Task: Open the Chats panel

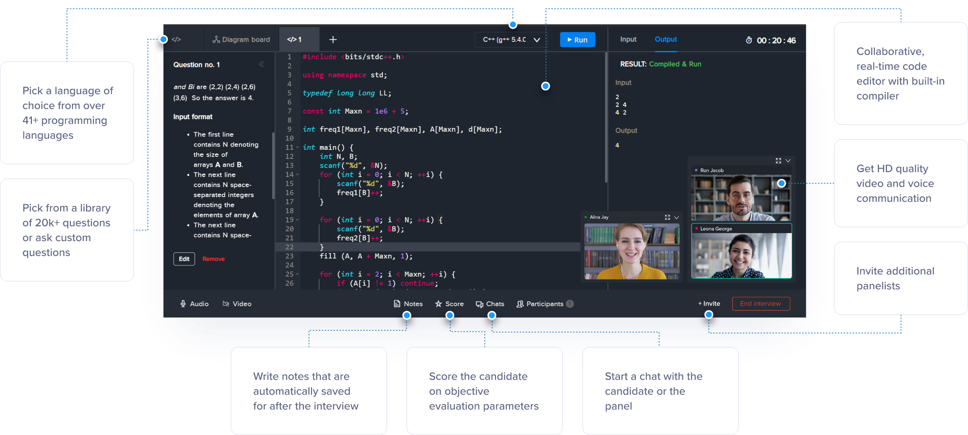Action: pos(490,304)
